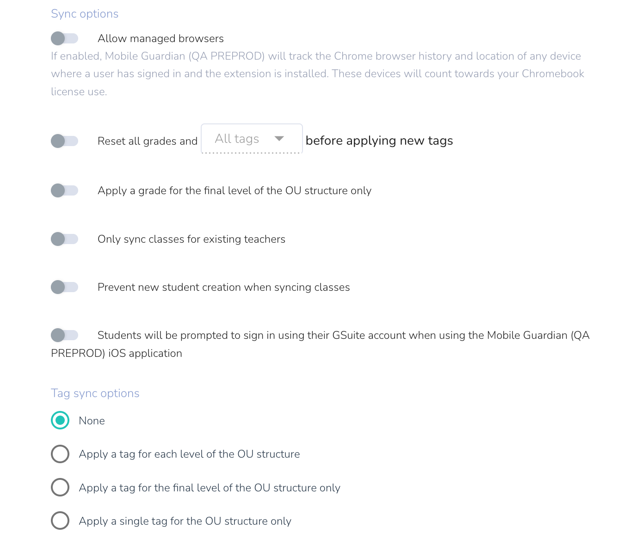Click the arrow icon beside All tags
This screenshot has width=617, height=539.
coord(279,139)
